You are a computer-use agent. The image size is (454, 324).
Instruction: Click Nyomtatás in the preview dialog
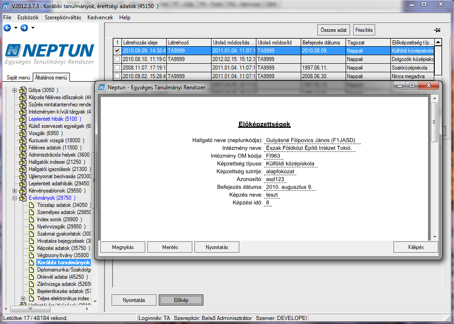tap(217, 247)
